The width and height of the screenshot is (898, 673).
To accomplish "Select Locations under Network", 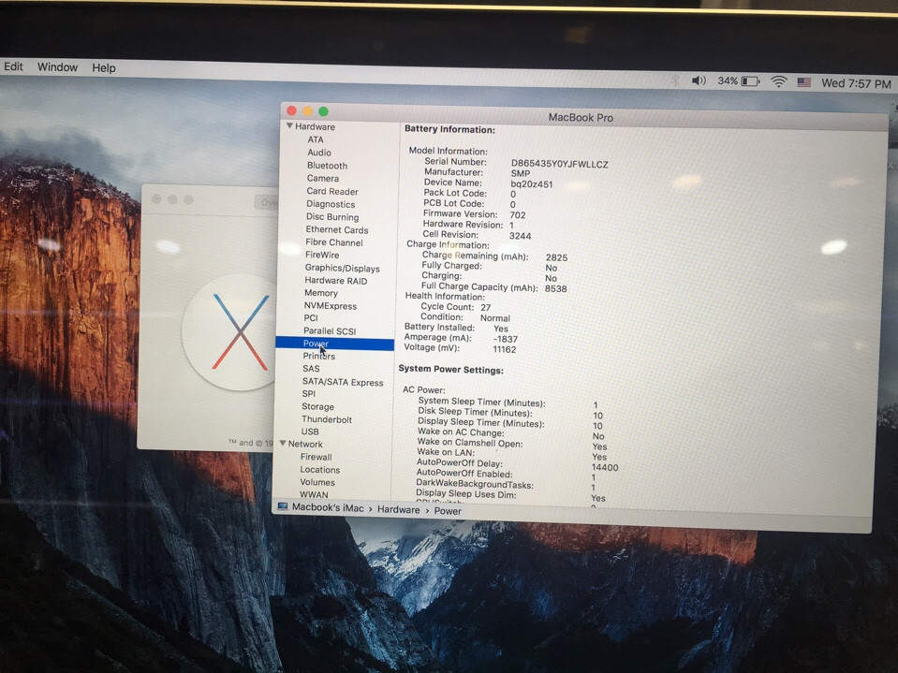I will [x=319, y=469].
